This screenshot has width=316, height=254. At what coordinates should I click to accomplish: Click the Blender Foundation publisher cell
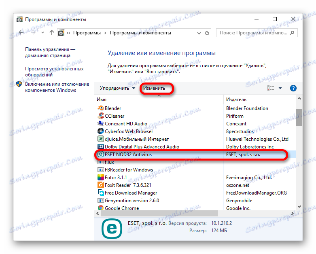pos(247,108)
